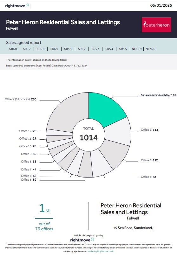Click the 'Peter Heron Residential Sales and Lettings' banner title
Image resolution: width=177 pixels, height=264 pixels.
pyautogui.click(x=63, y=22)
